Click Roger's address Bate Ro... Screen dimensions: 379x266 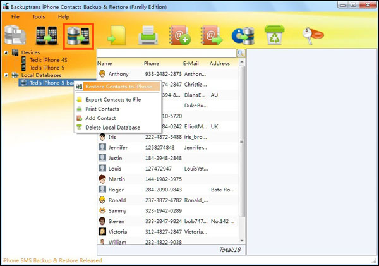(222, 190)
